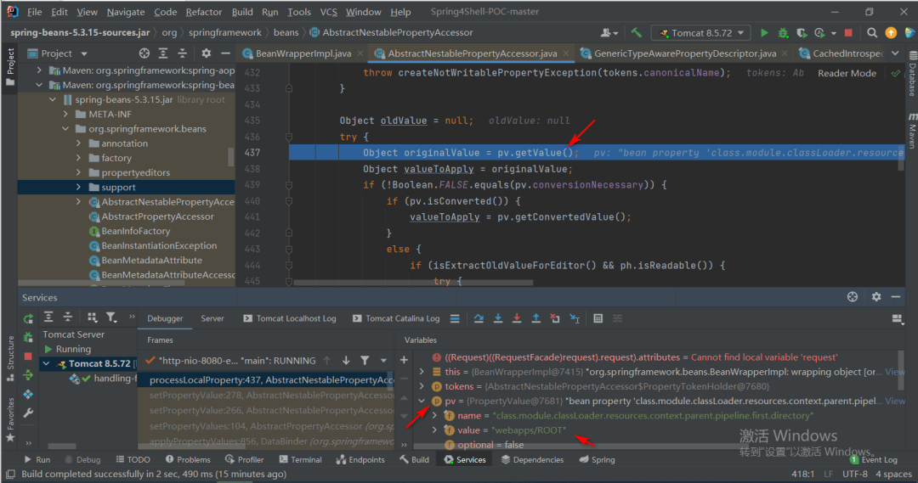The image size is (918, 483).
Task: Run with coverage shield icon
Action: tap(802, 33)
